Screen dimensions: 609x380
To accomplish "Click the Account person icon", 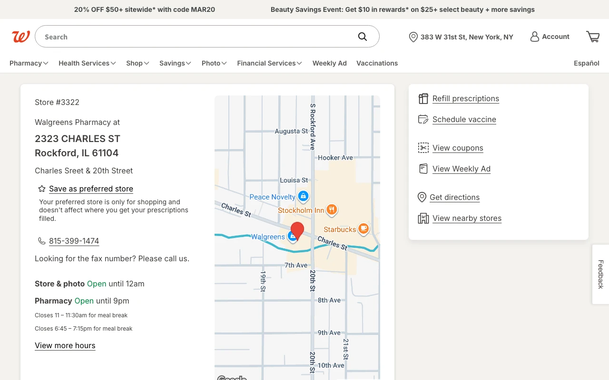I will (x=535, y=37).
